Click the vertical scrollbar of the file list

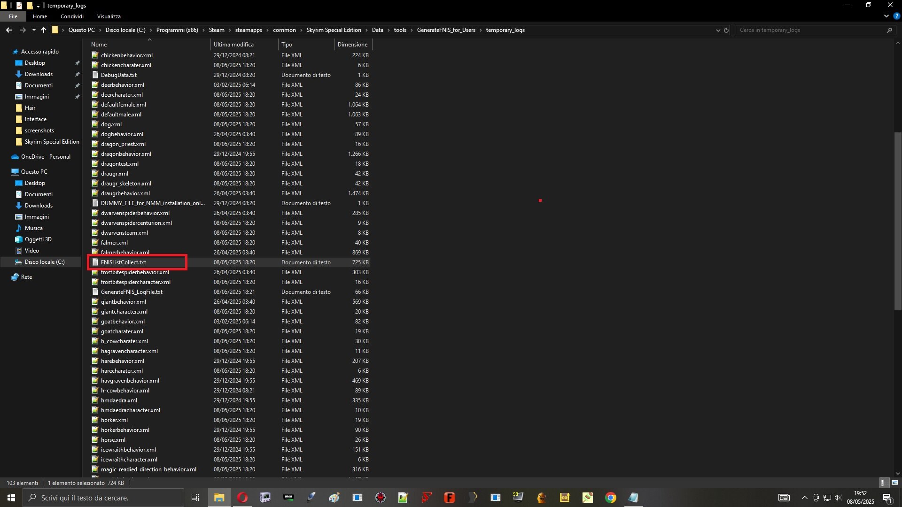(898, 221)
